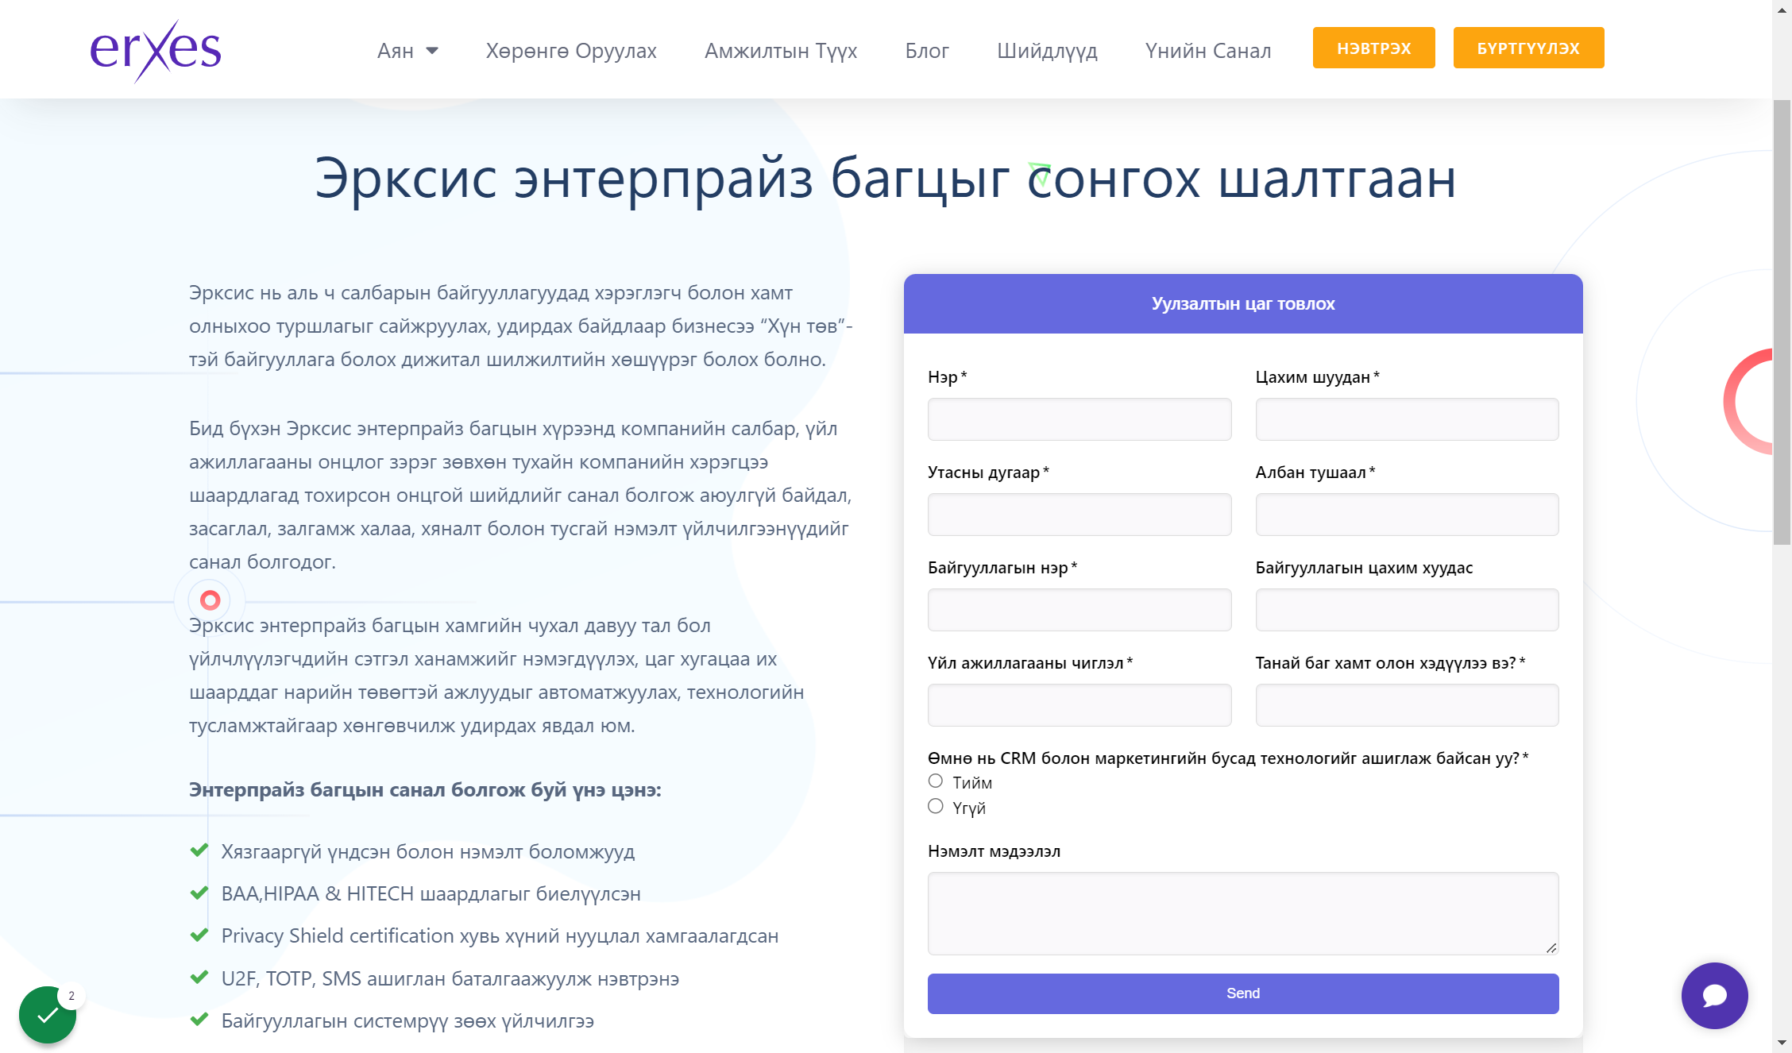
Task: Select the Үгүй radio option
Action: (936, 807)
